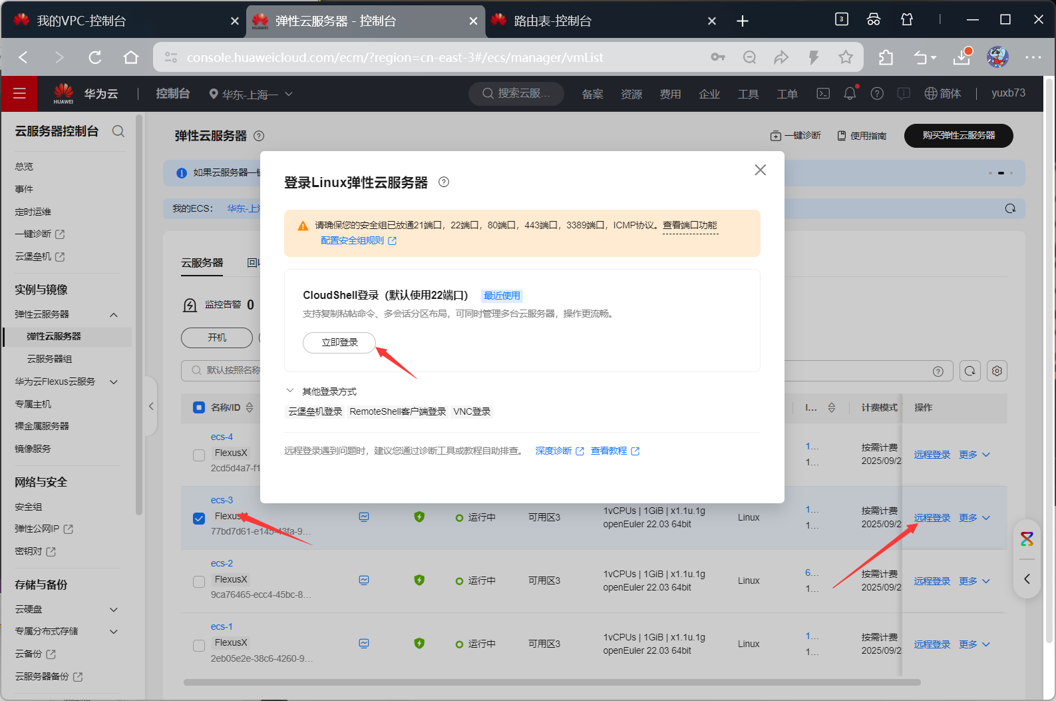This screenshot has height=701, width=1056.
Task: Check the ecs-4 row checkbox
Action: pos(198,455)
